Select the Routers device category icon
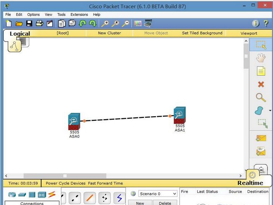Screen dimensions: 273x205 tap(12, 195)
